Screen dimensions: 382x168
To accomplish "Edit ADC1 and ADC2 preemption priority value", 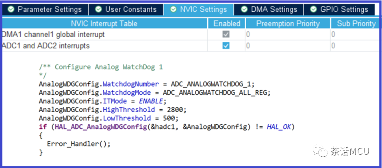I will 288,46.
